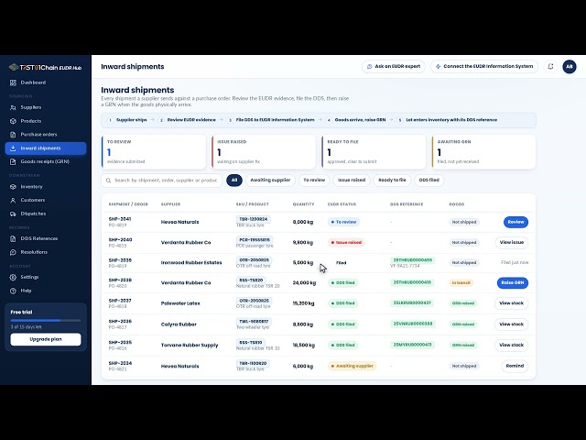Screen dimensions: 586x440
Task: Navigate to Inventory
Action: click(46, 187)
